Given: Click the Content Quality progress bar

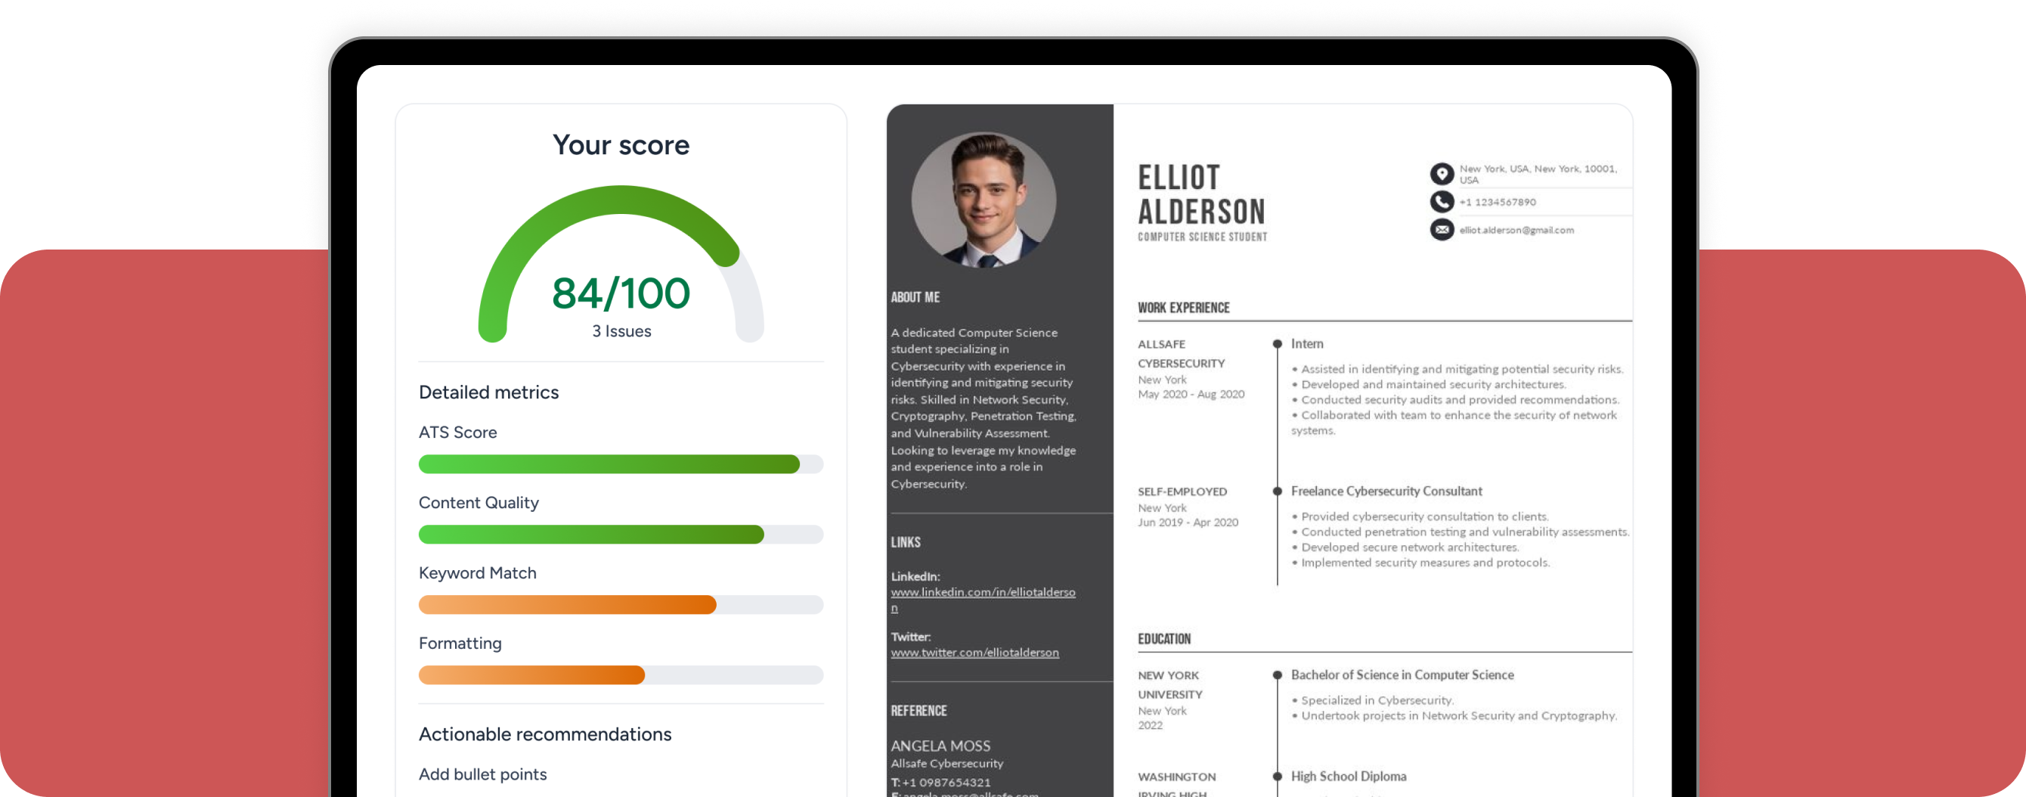Looking at the screenshot, I should pyautogui.click(x=621, y=534).
